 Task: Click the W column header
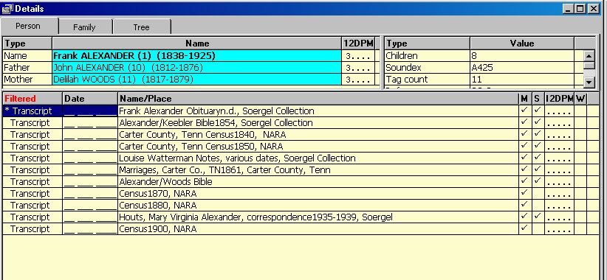580,99
